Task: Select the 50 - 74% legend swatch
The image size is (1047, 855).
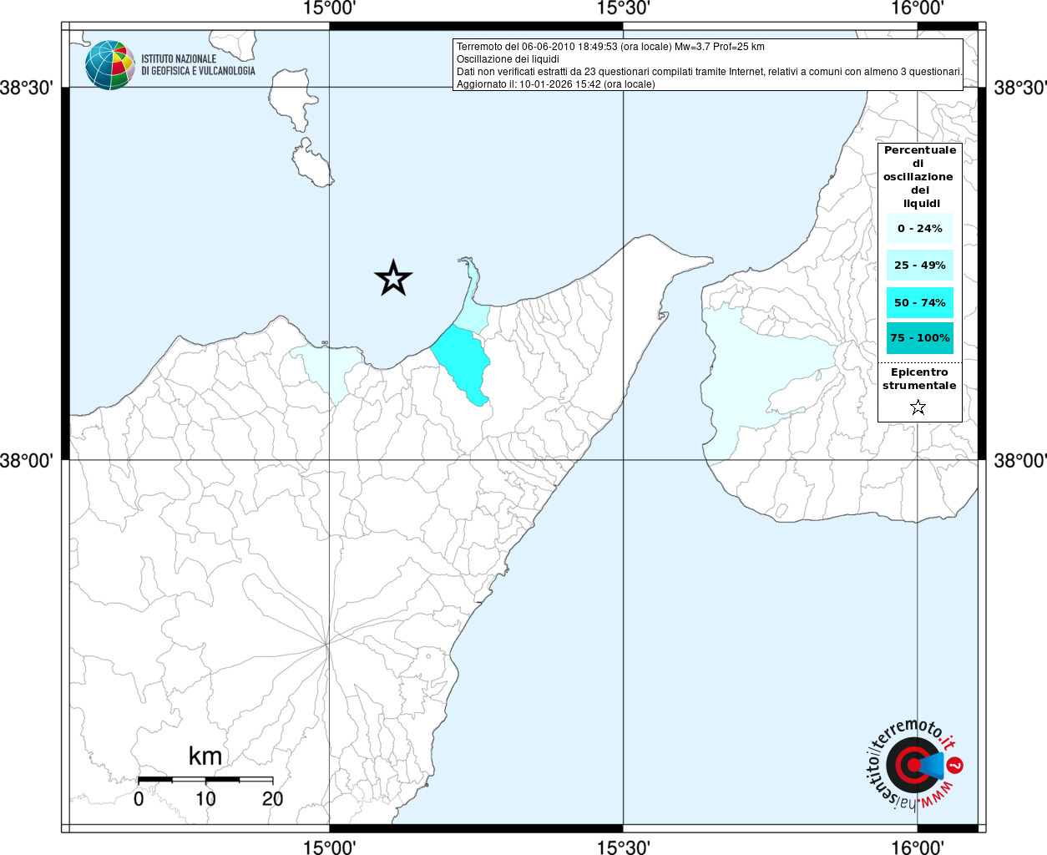Action: coord(920,303)
